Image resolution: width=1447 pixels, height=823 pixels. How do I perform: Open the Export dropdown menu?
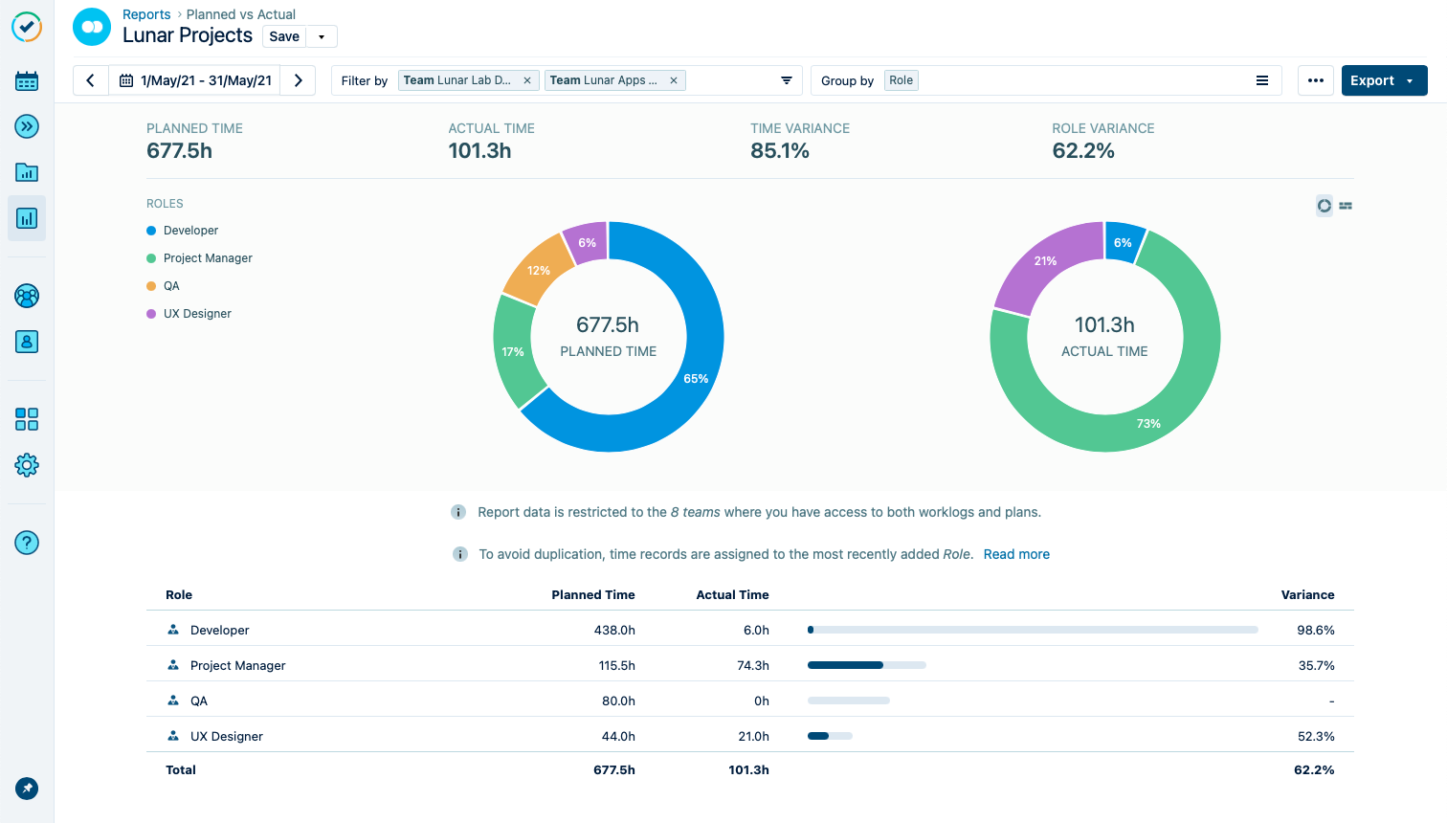coord(1384,80)
